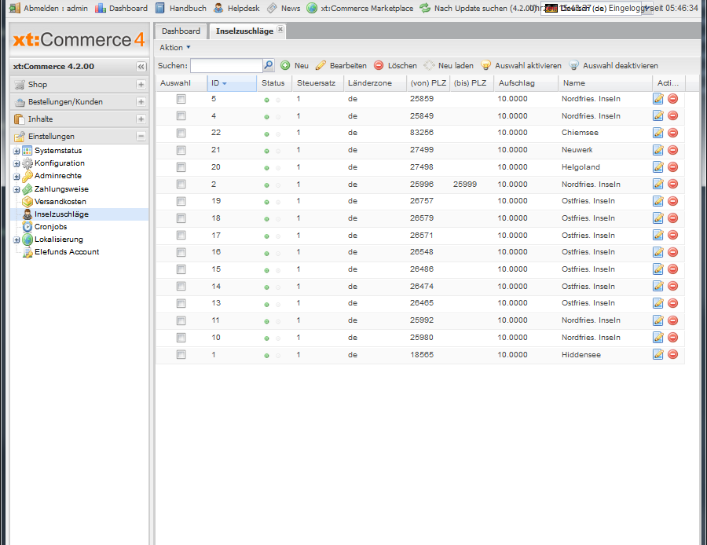Viewport: 707px width, 545px height.
Task: Check the checkbox for the Helgoland row
Action: click(181, 167)
